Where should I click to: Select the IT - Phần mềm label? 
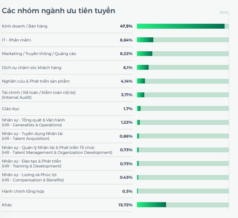click(17, 40)
